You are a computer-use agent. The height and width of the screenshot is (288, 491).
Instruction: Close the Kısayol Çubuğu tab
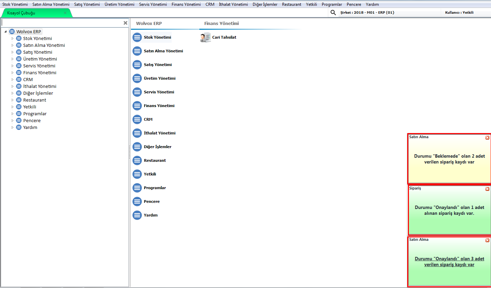[x=65, y=13]
